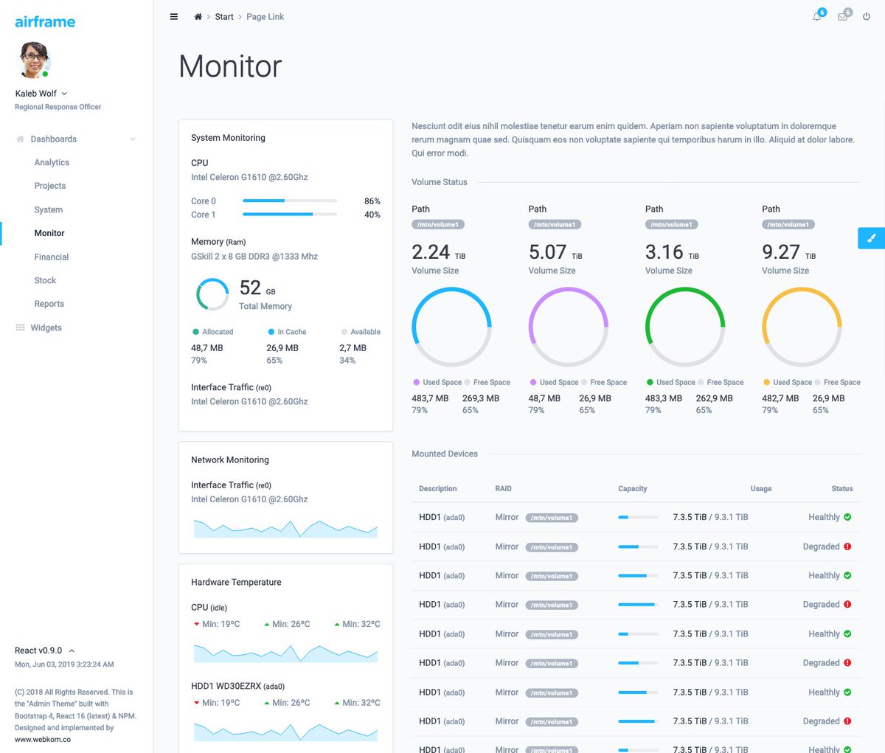Screen dimensions: 885x753
Task: Click the Allocated legend item
Action: click(x=212, y=332)
